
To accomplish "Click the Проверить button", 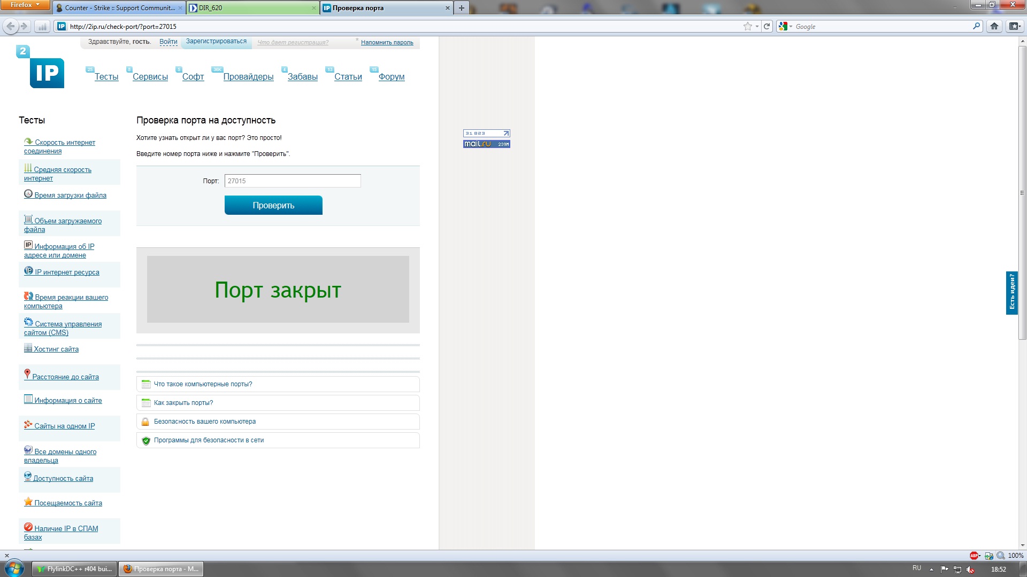I will (x=273, y=205).
